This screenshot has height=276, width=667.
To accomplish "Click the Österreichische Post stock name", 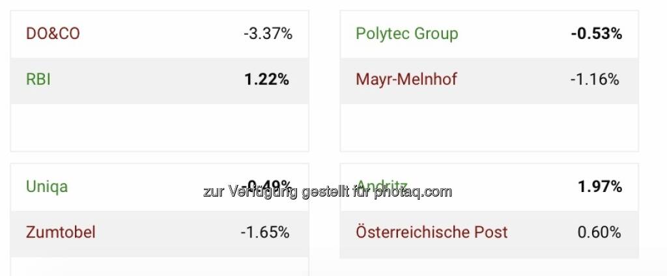I will point(431,232).
